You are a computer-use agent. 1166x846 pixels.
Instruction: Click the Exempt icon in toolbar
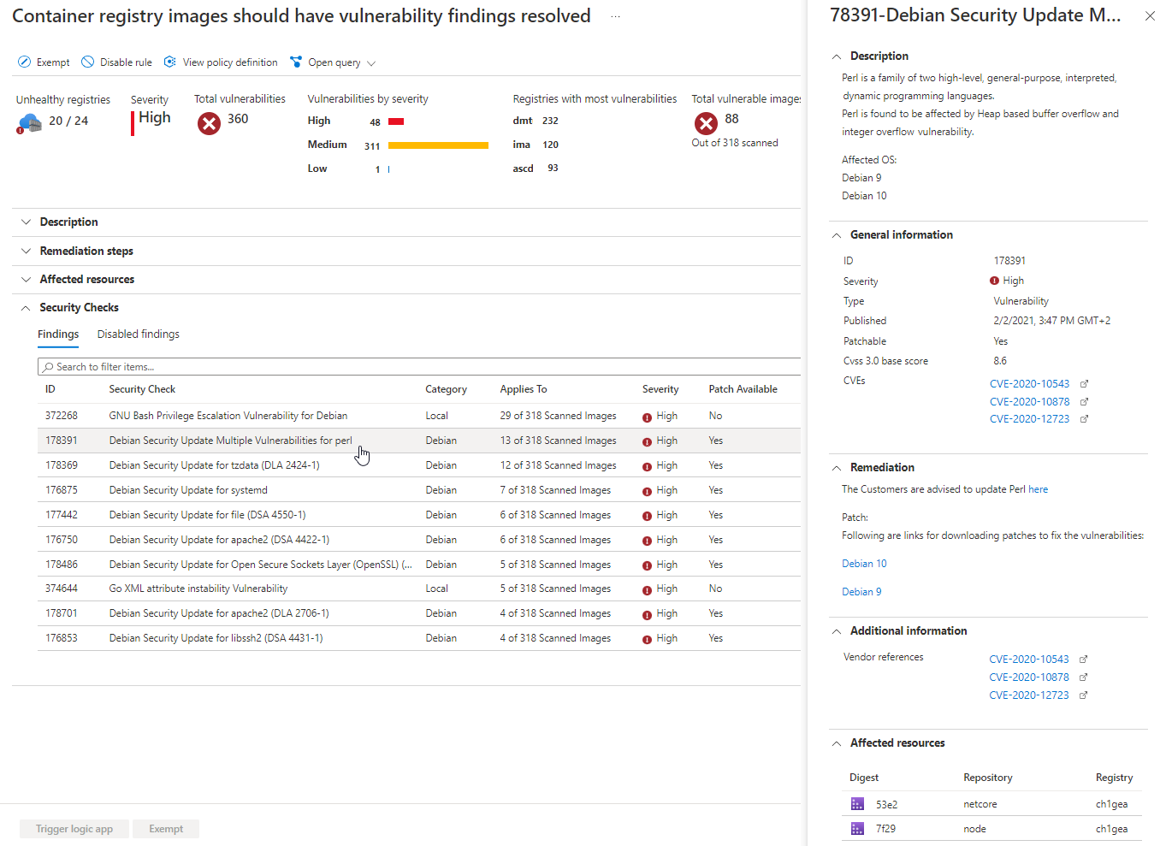[25, 62]
